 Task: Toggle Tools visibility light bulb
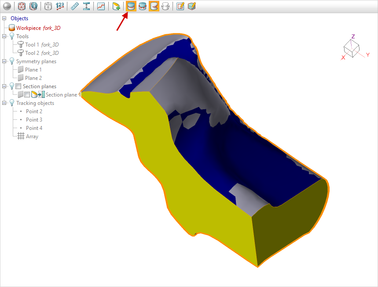click(x=12, y=36)
